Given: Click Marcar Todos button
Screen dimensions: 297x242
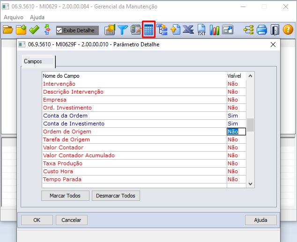Looking at the screenshot, I should pos(65,196).
